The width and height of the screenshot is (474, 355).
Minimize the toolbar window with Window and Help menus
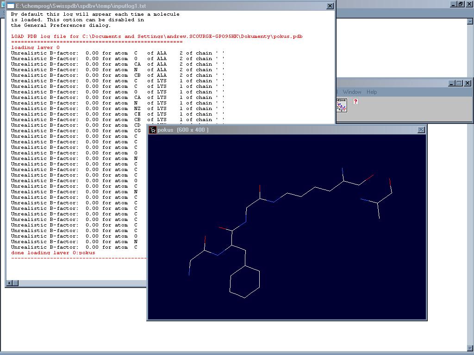pos(452,83)
